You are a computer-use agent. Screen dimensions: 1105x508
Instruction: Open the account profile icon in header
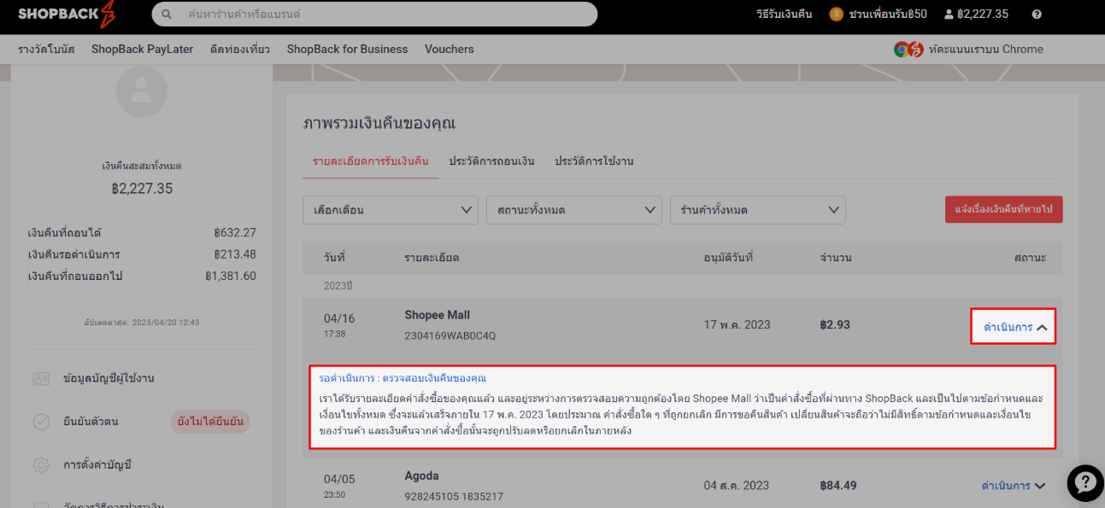[949, 15]
